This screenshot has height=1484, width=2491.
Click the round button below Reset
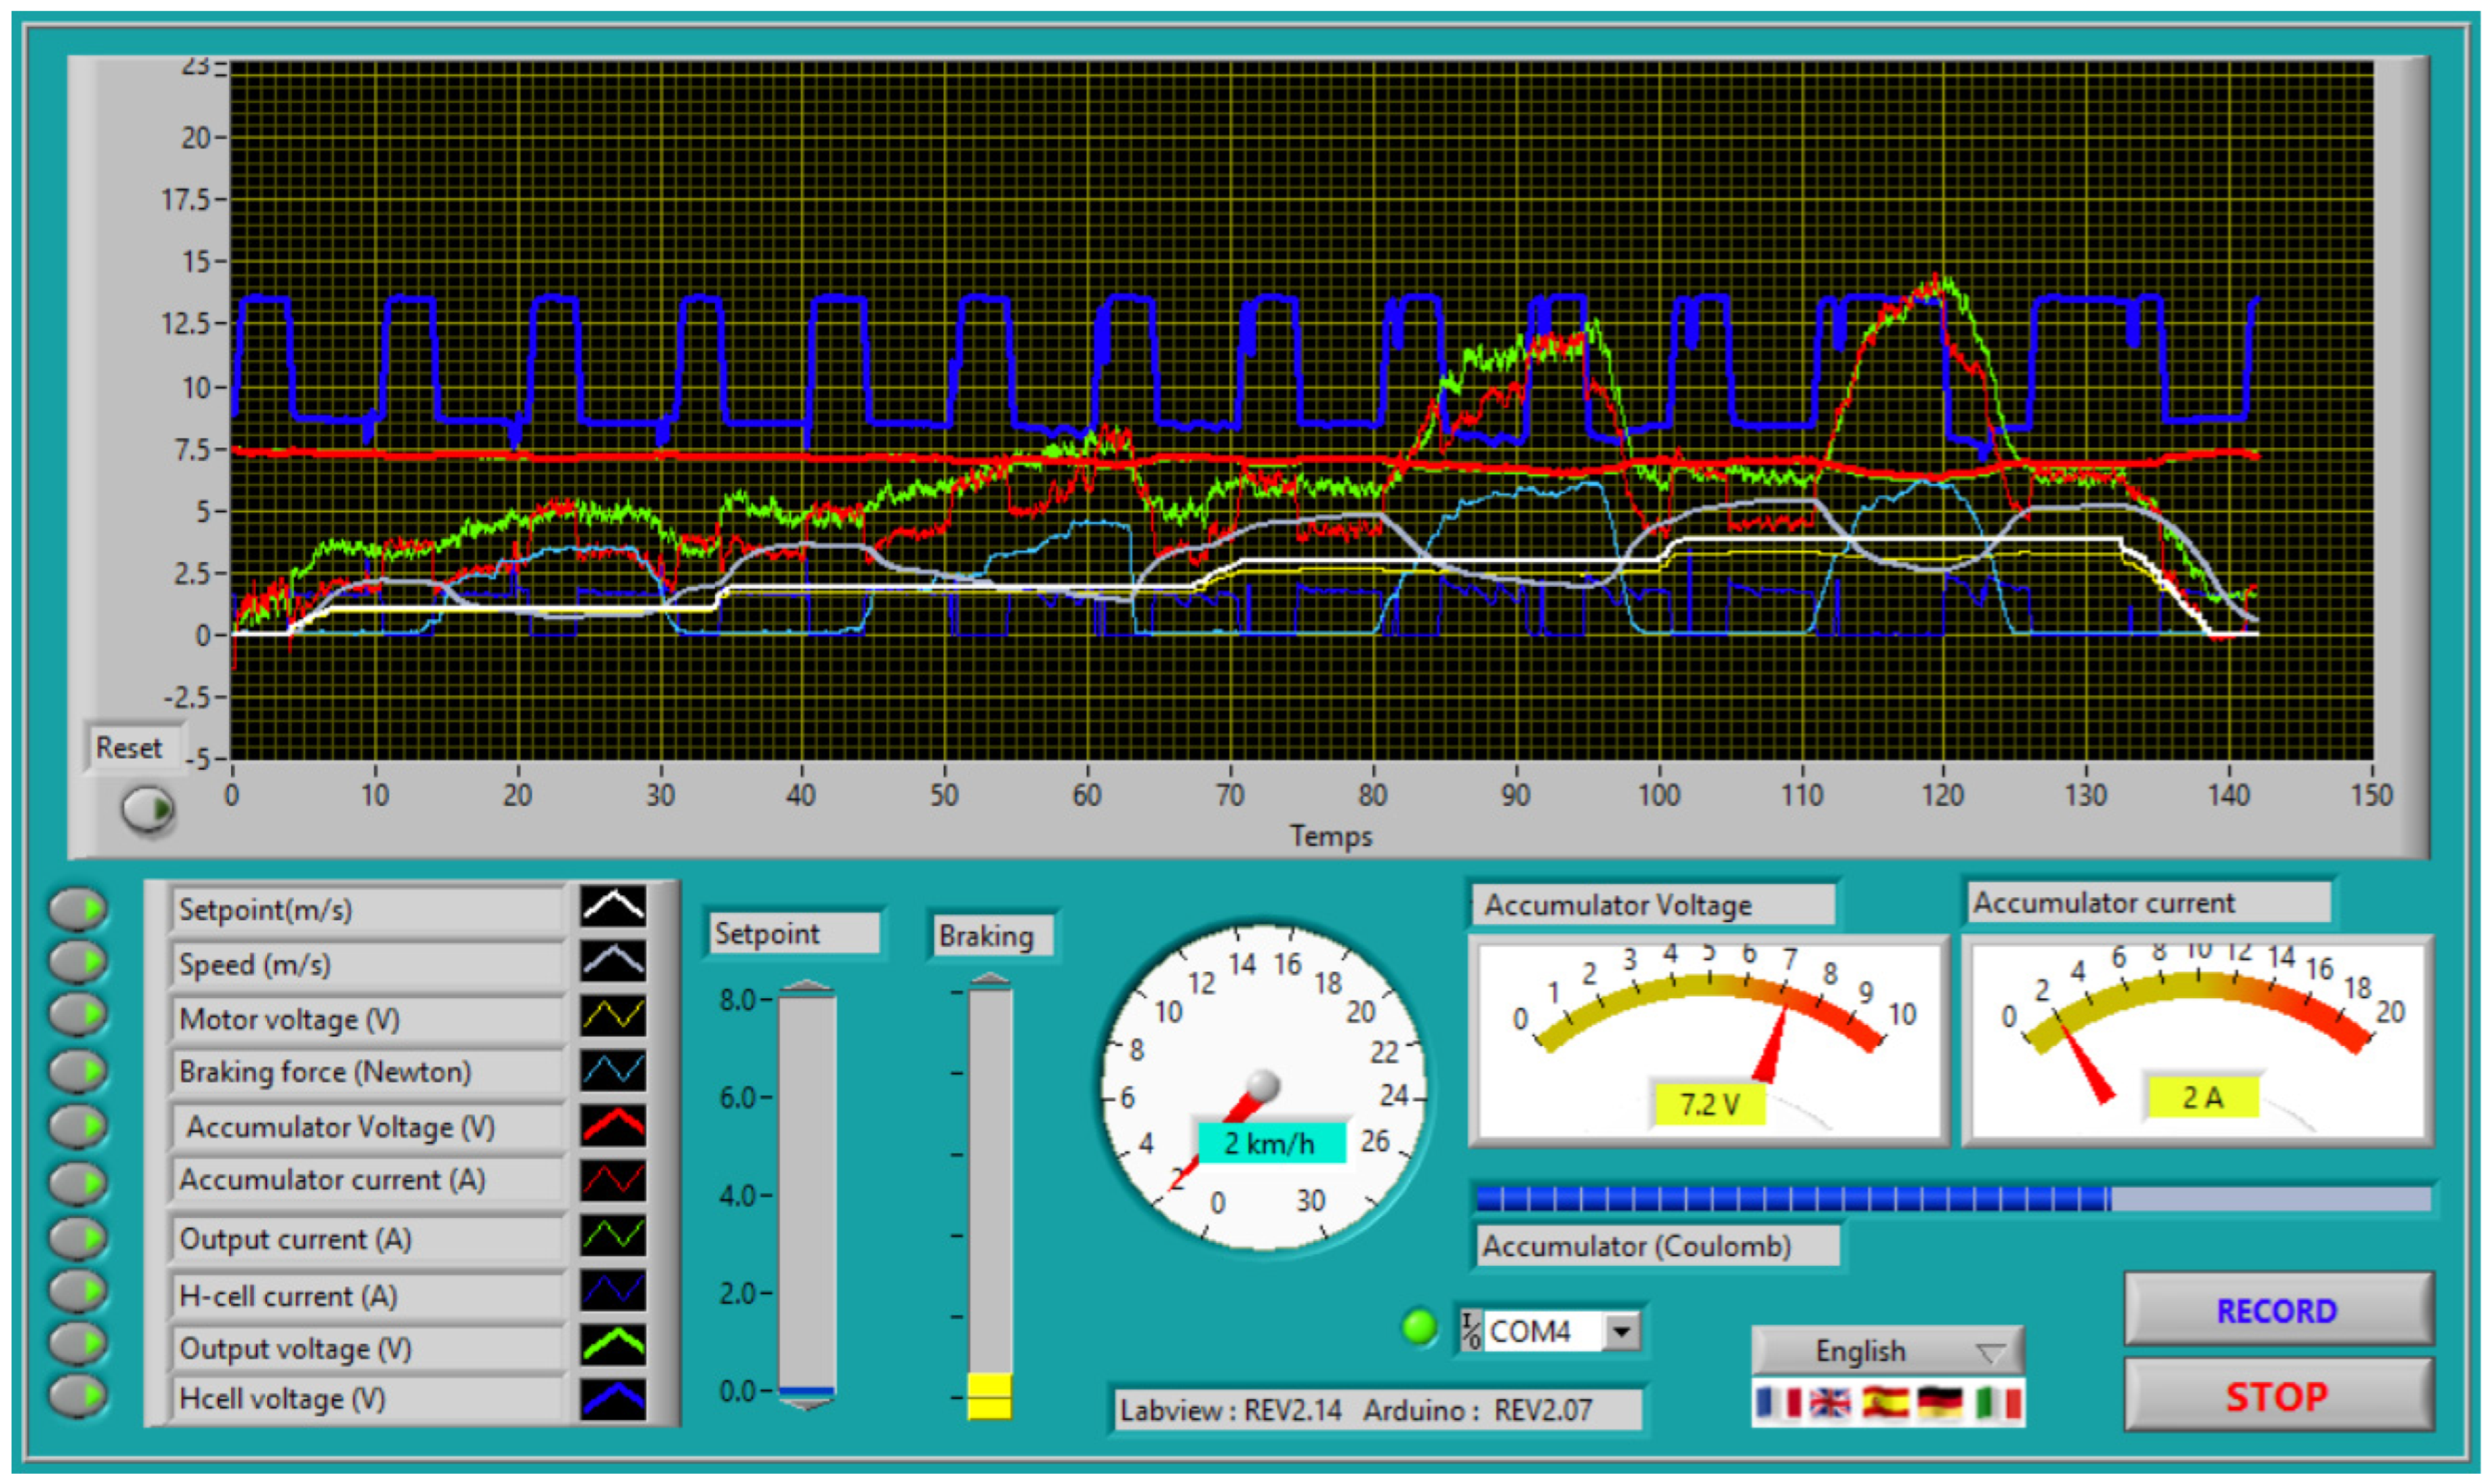(x=148, y=810)
